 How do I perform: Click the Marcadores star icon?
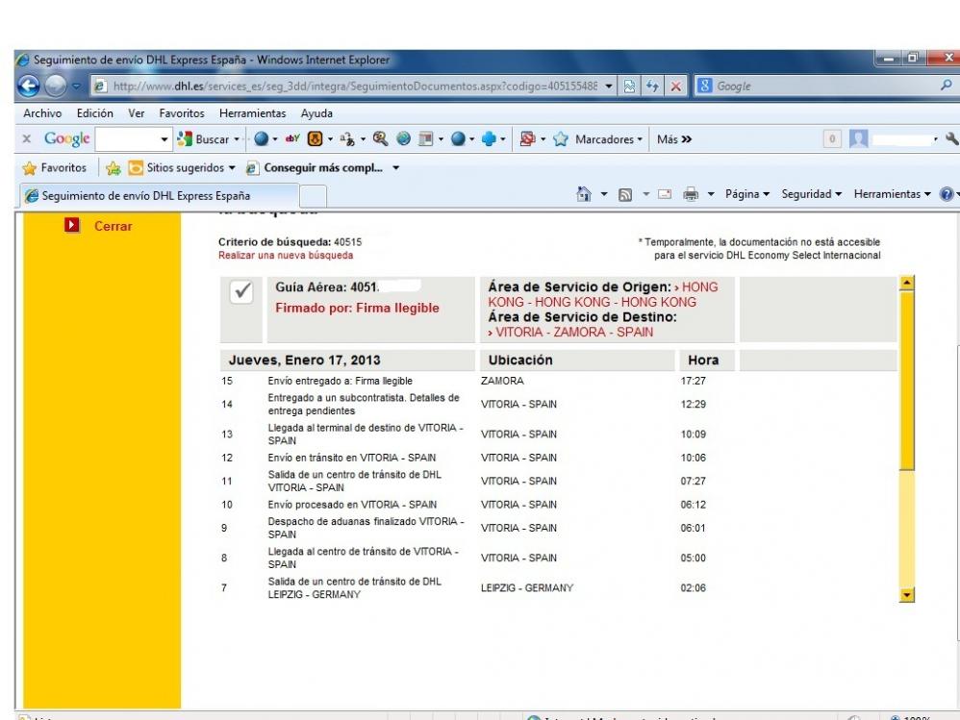point(561,139)
